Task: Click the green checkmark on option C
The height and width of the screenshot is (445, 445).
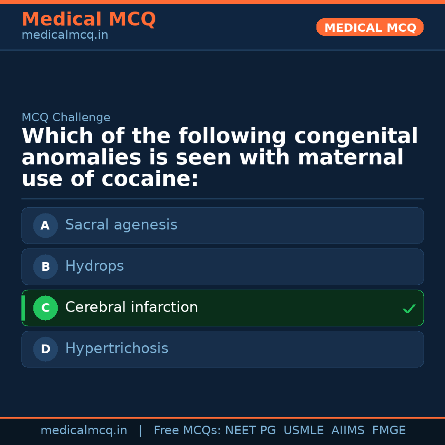Action: pyautogui.click(x=409, y=309)
